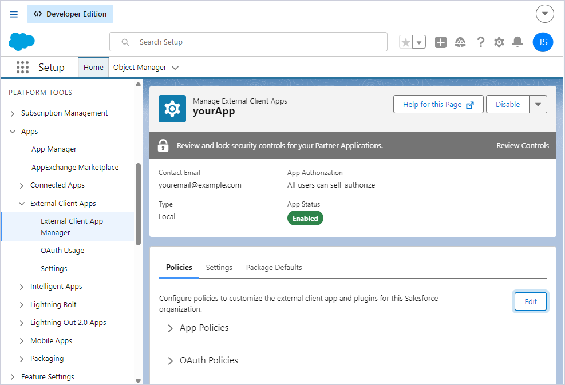Open the App Launcher dots grid
565x385 pixels.
(23, 68)
